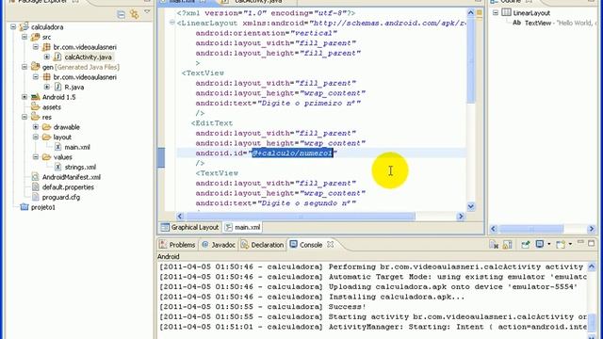The image size is (603, 339).
Task: Open the Package Explorer view menu arrow
Action: tap(147, 12)
